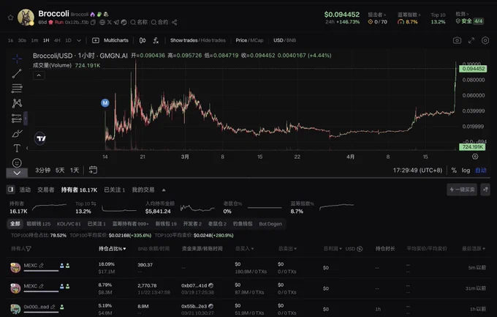
Task: Toggle log scale on price axis
Action: click(x=466, y=171)
